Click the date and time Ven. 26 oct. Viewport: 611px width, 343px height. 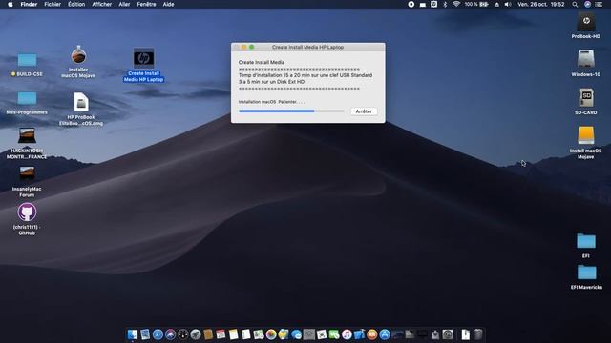[x=541, y=4]
